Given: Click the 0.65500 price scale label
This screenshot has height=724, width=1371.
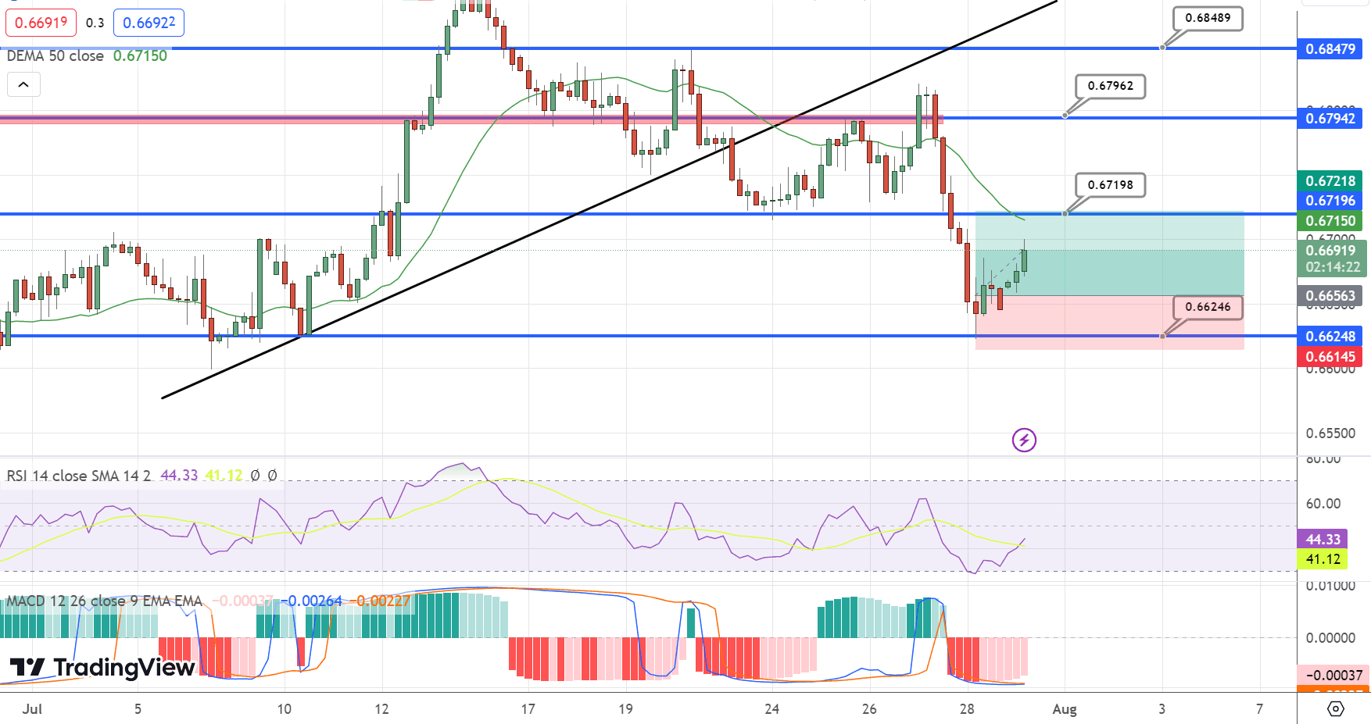Looking at the screenshot, I should click(x=1330, y=433).
